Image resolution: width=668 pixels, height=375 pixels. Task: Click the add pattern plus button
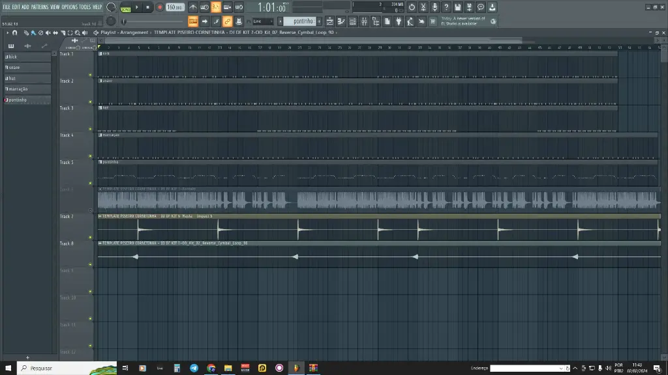319,21
